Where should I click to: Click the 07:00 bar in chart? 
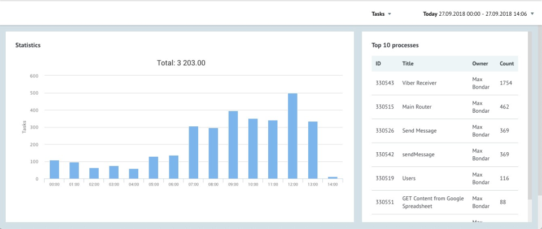tap(193, 152)
